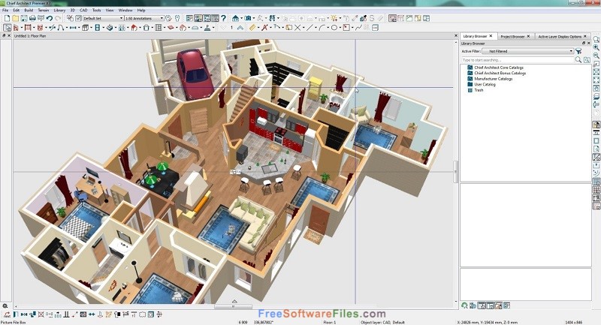Select the Draw Line tool
The image size is (601, 325).
pos(310,28)
